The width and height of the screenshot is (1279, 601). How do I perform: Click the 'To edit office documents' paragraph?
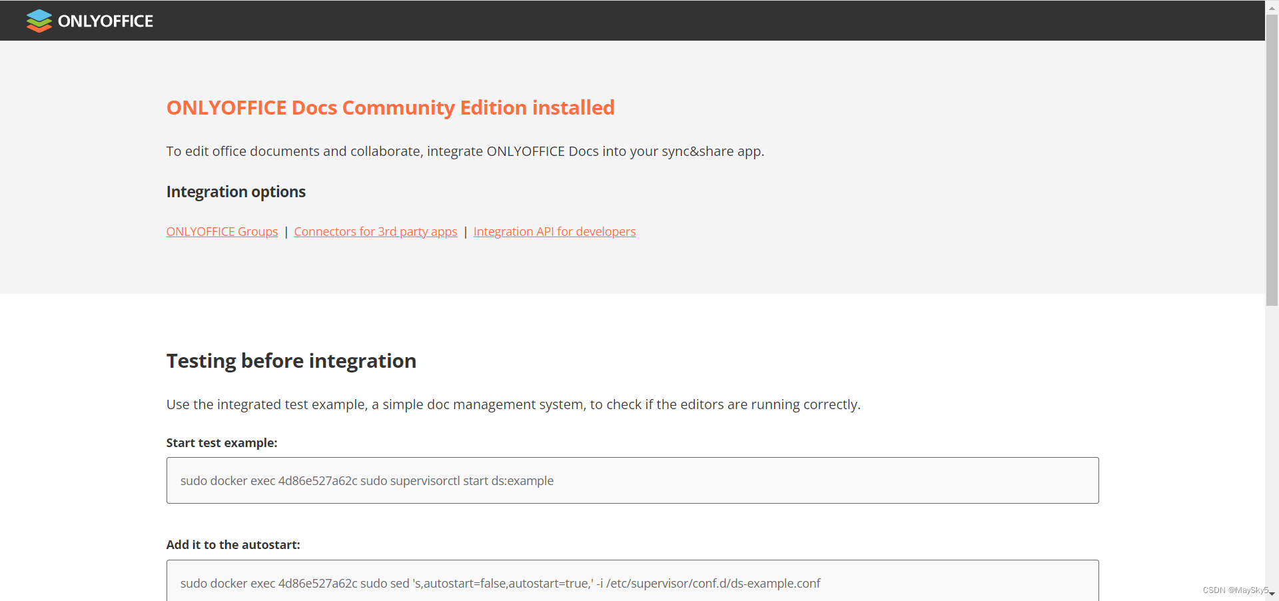[465, 151]
